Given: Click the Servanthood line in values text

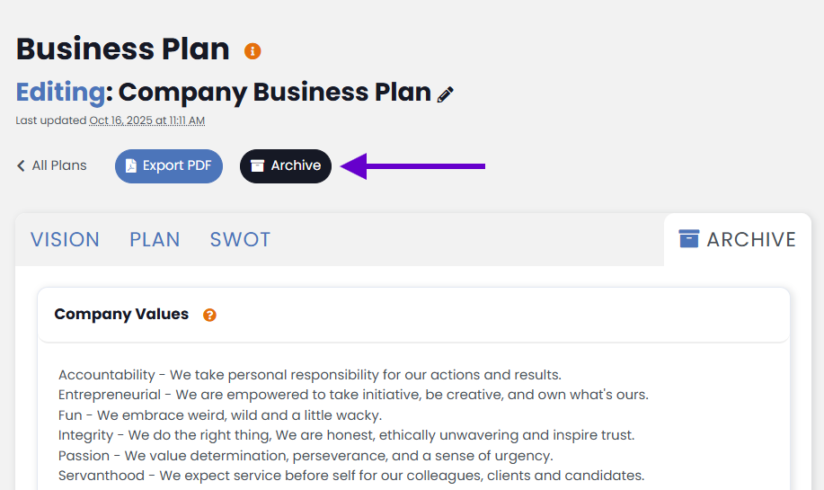Looking at the screenshot, I should tap(350, 476).
